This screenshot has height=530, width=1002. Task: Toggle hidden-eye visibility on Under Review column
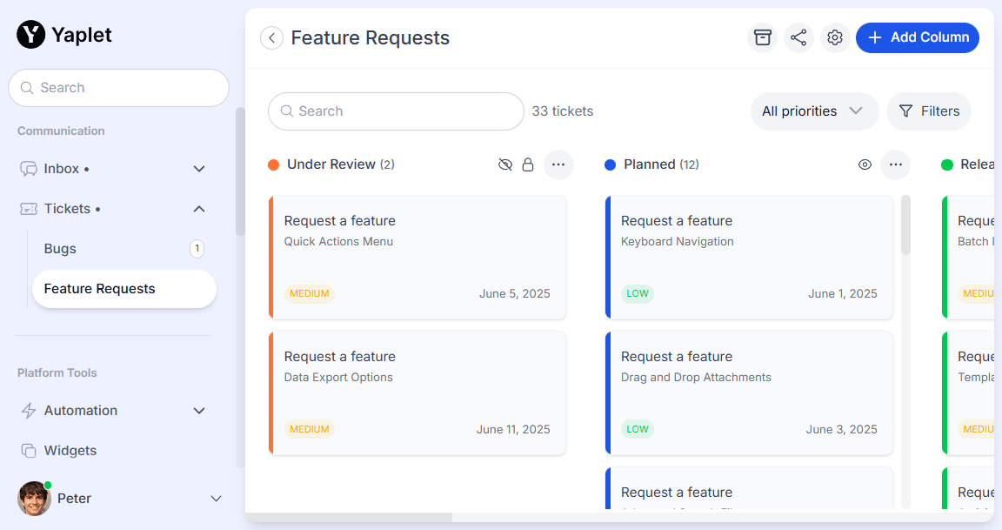(505, 164)
